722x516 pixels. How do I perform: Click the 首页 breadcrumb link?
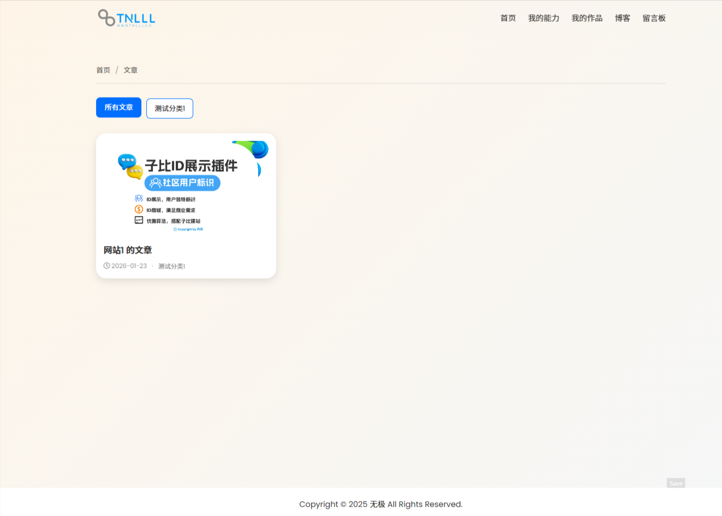(x=103, y=70)
